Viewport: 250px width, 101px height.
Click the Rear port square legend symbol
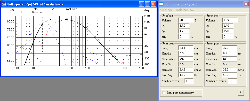[x=20, y=12]
